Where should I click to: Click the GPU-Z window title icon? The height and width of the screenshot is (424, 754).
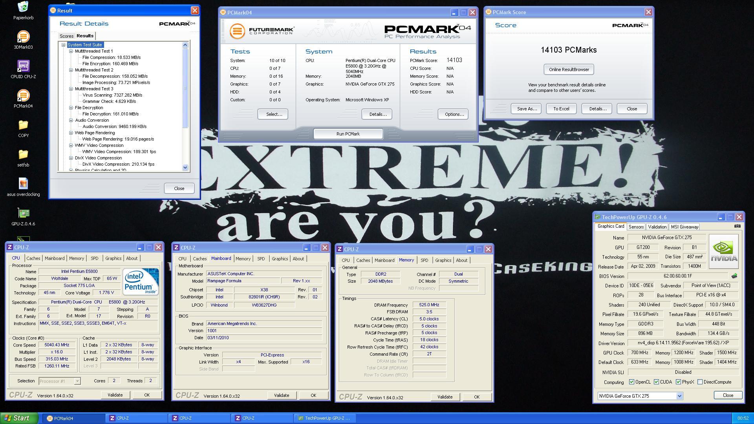click(x=597, y=217)
